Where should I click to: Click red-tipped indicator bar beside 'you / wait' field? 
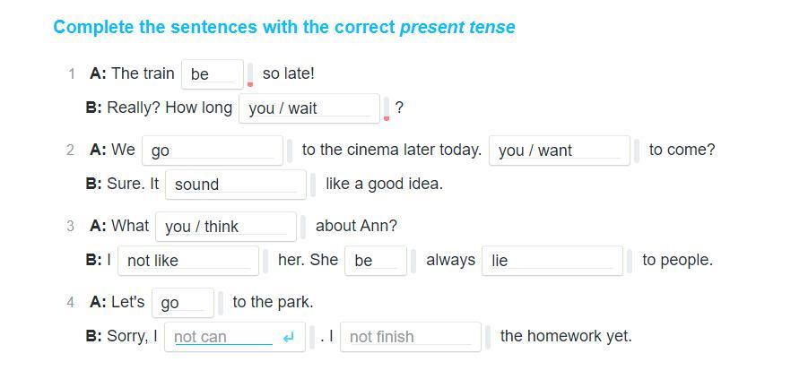(x=387, y=109)
